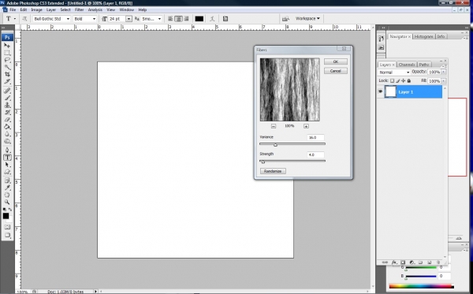Select the Dodge tool
Viewport: 473px width, 294px height.
point(7,141)
